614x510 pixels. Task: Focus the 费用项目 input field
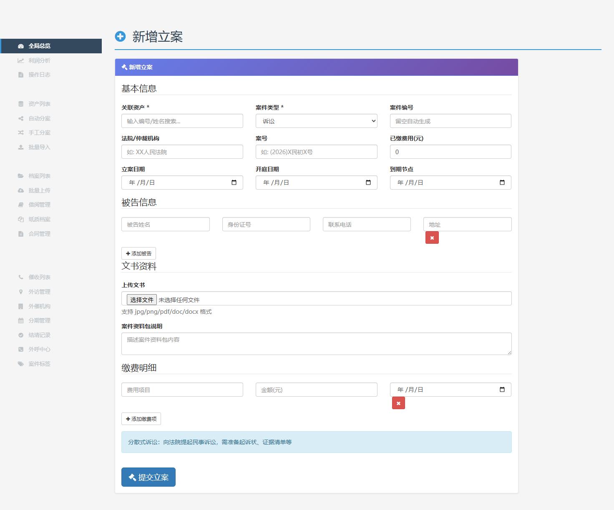[x=182, y=390]
